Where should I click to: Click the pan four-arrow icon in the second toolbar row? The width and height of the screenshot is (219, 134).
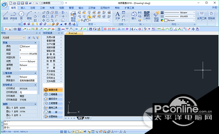[193, 29]
